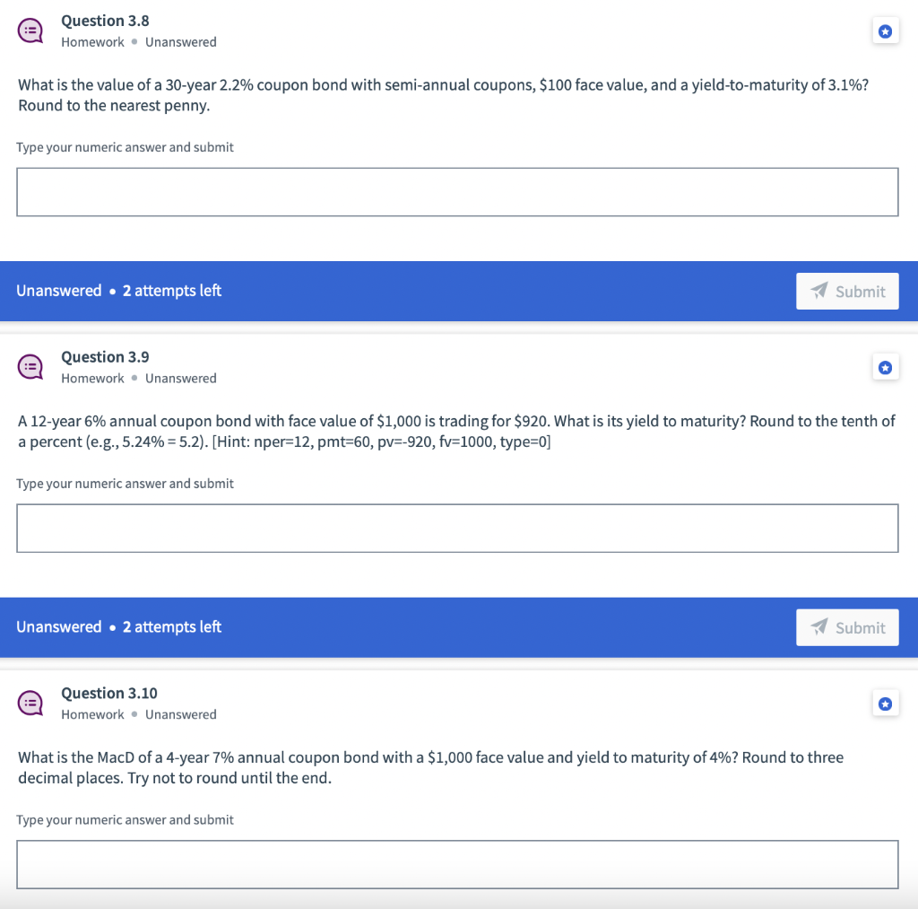Screen dimensions: 918x909
Task: Select the answer box under Question 3.10
Action: 458,864
